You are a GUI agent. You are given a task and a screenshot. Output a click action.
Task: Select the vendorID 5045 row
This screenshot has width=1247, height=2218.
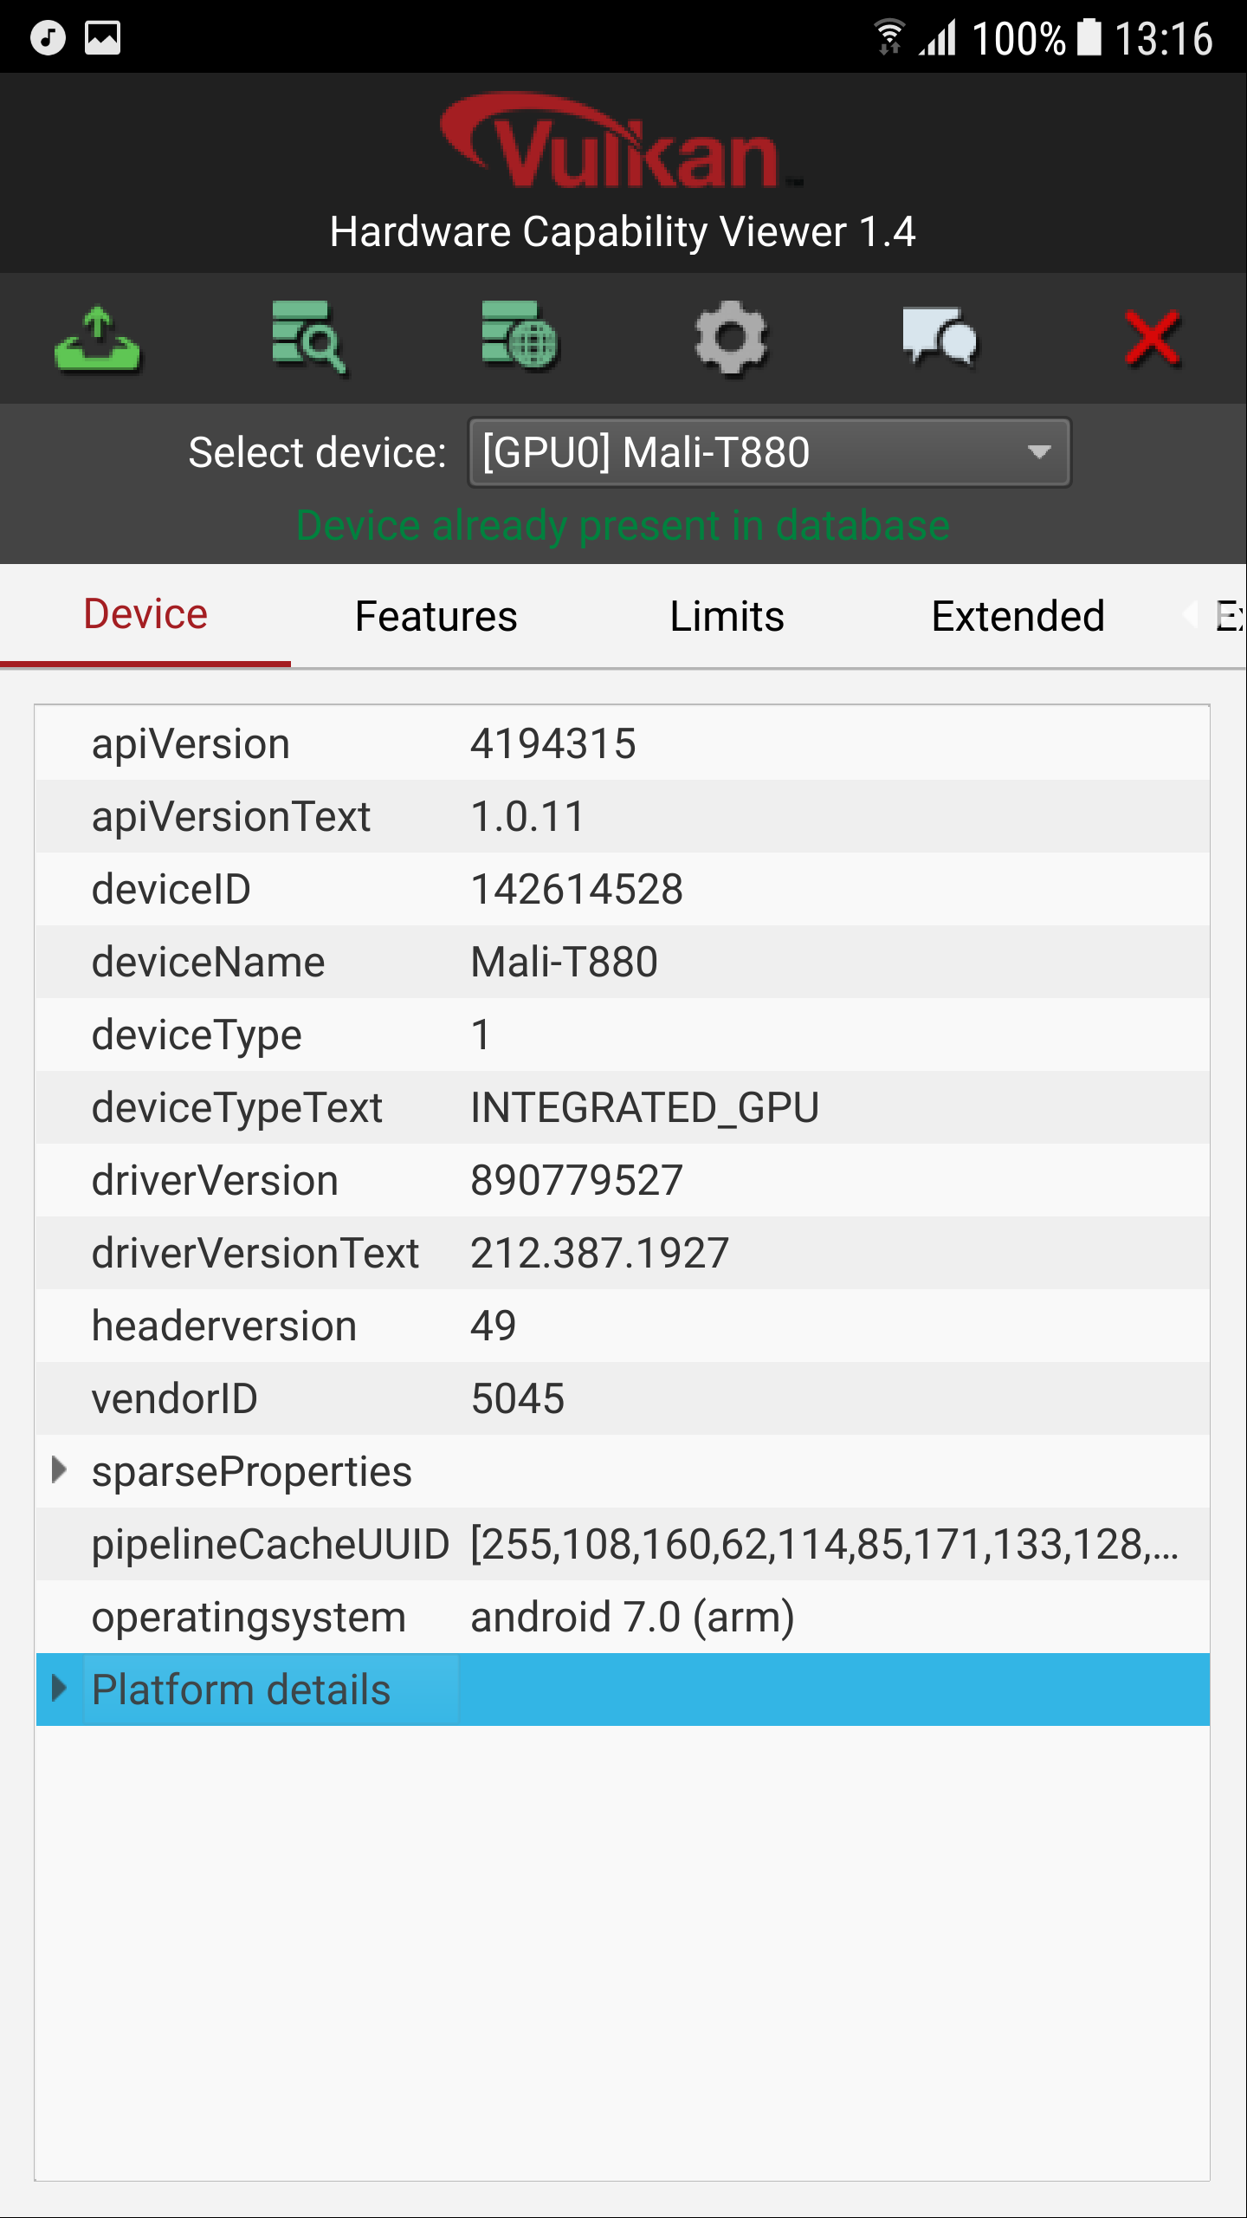623,1399
